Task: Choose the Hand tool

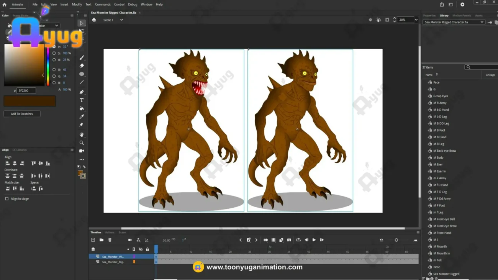Action: [82, 135]
